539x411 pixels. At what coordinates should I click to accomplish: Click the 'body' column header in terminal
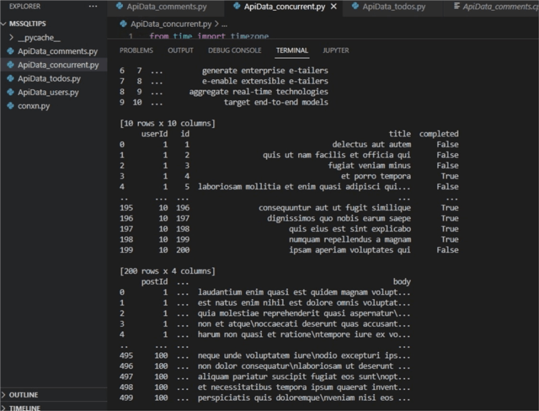(x=402, y=281)
